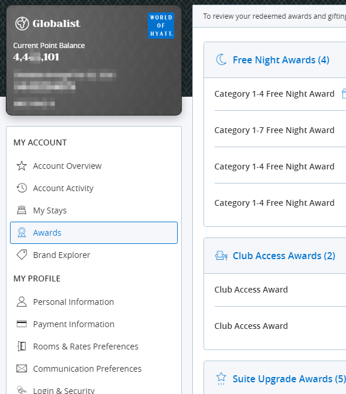346x394 pixels.
Task: Open Login & Security settings
Action: 94,390
